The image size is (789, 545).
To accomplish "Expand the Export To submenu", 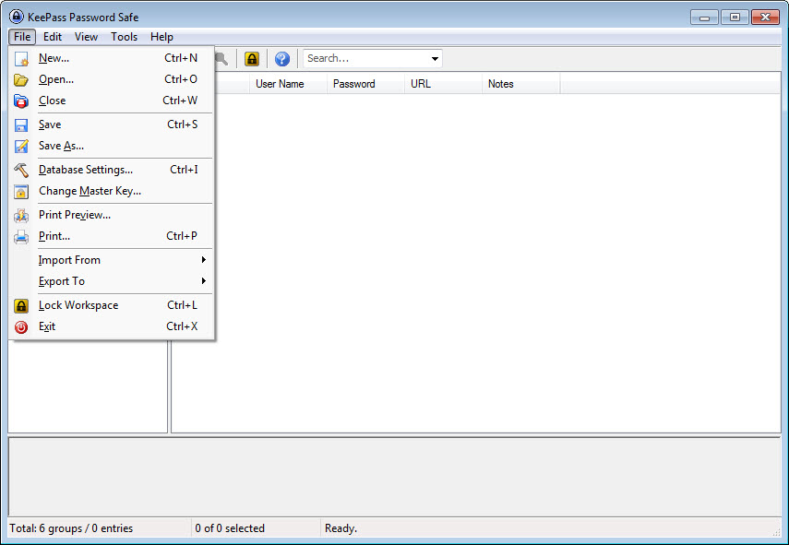I will [112, 281].
